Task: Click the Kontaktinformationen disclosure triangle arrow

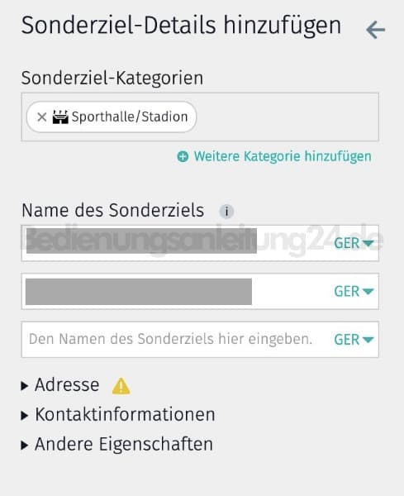Action: pos(25,415)
